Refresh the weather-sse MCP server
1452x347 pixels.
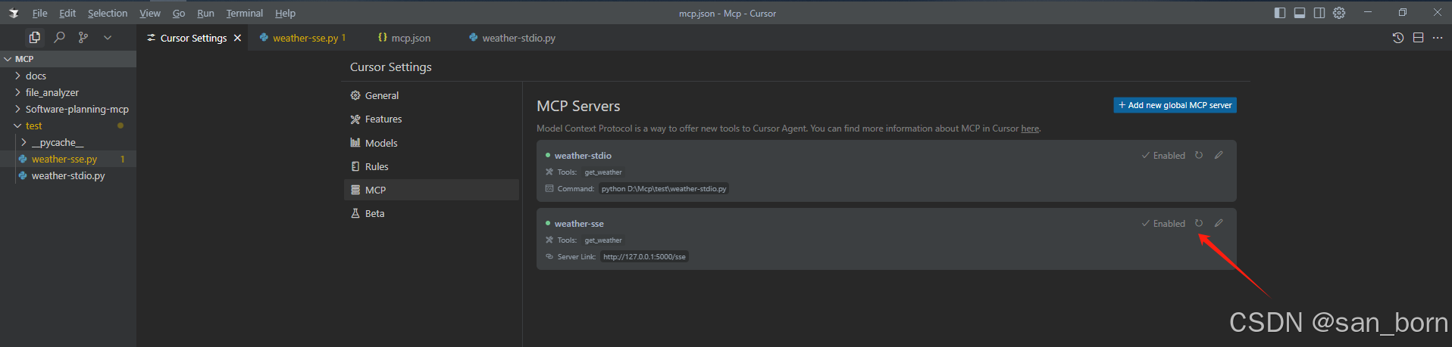click(1199, 223)
